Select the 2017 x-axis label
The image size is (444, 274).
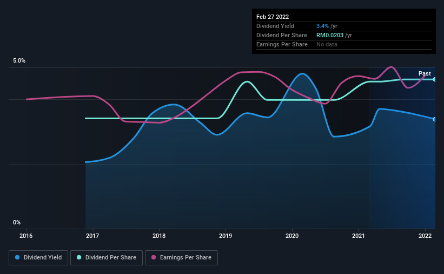coord(92,236)
